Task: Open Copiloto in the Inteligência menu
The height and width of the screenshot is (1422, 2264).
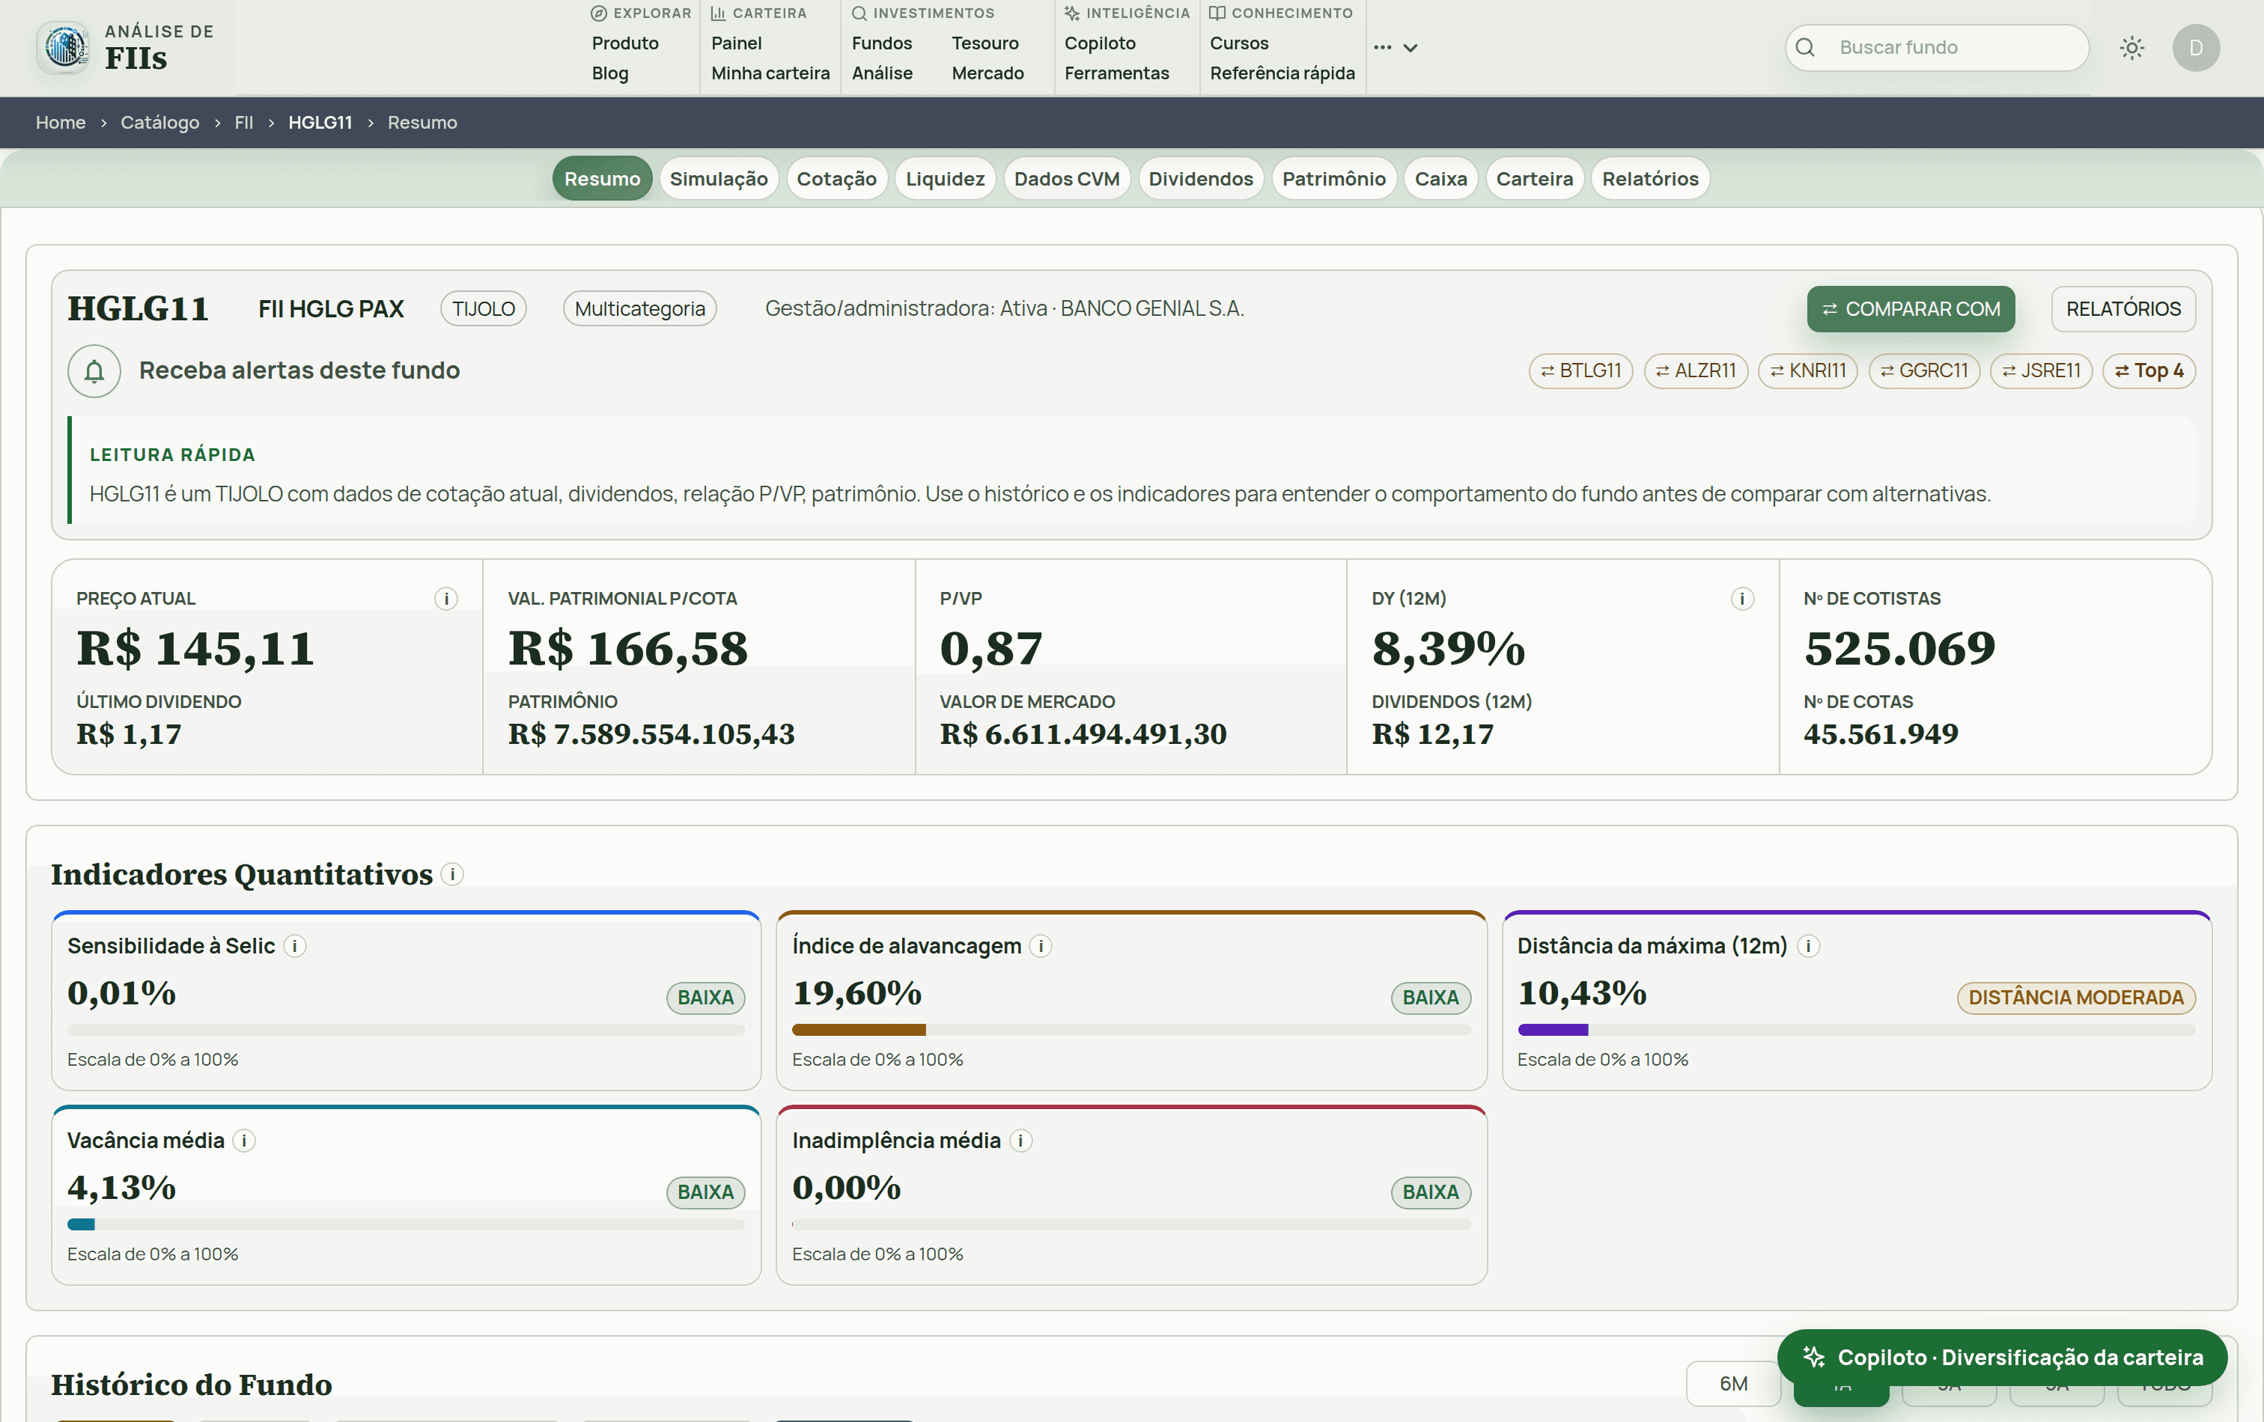Action: point(1099,43)
